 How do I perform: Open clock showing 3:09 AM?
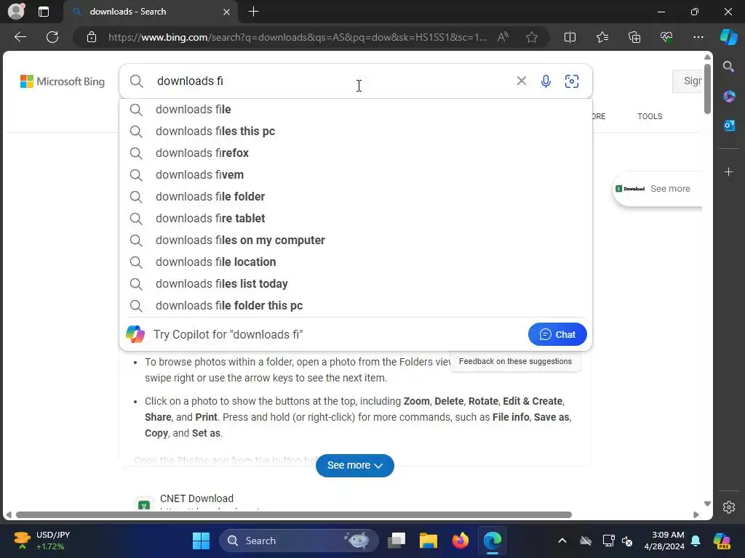coord(664,541)
